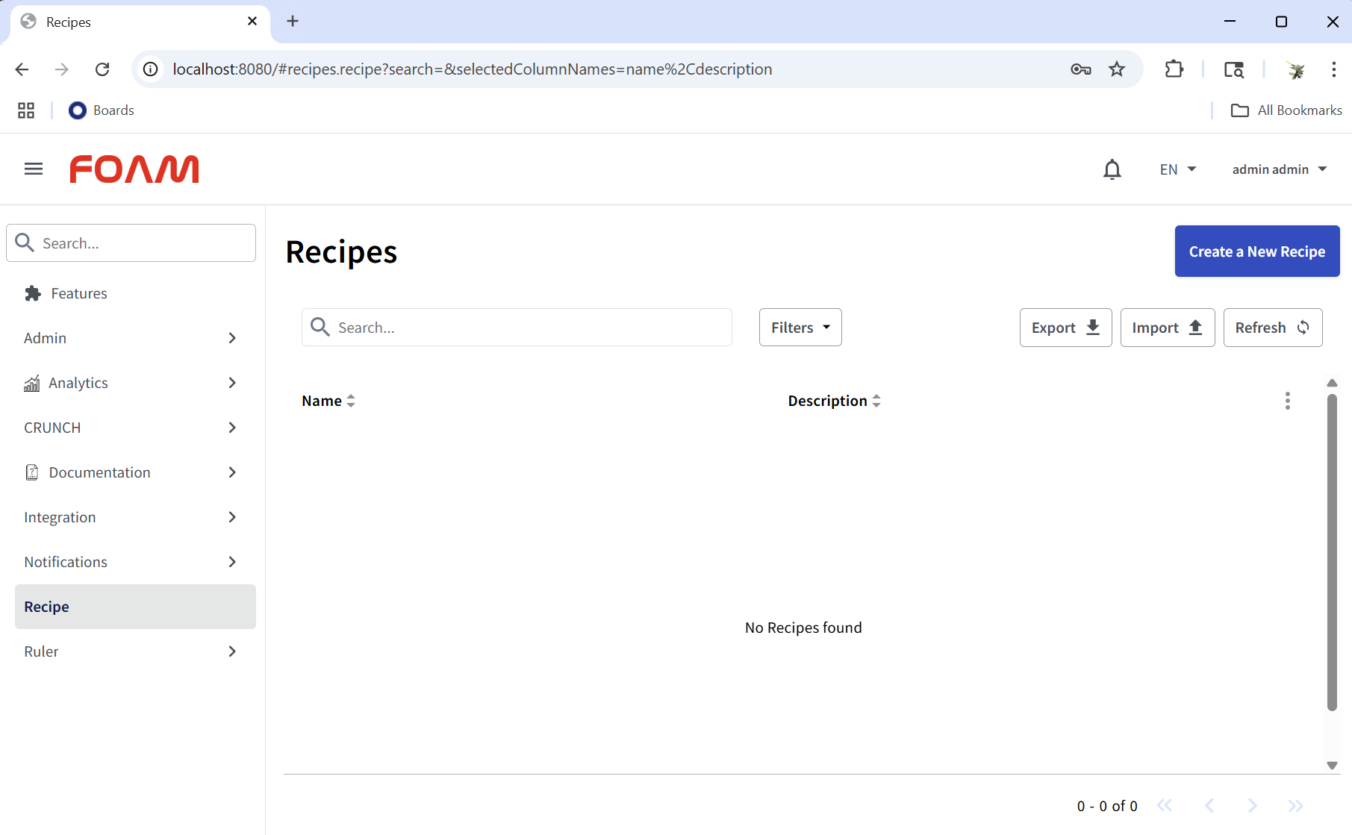Open the browser profile avatar
This screenshot has height=835, width=1352.
[x=1296, y=69]
